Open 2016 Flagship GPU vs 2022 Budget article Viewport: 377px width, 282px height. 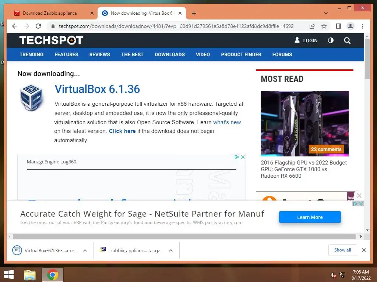304,169
